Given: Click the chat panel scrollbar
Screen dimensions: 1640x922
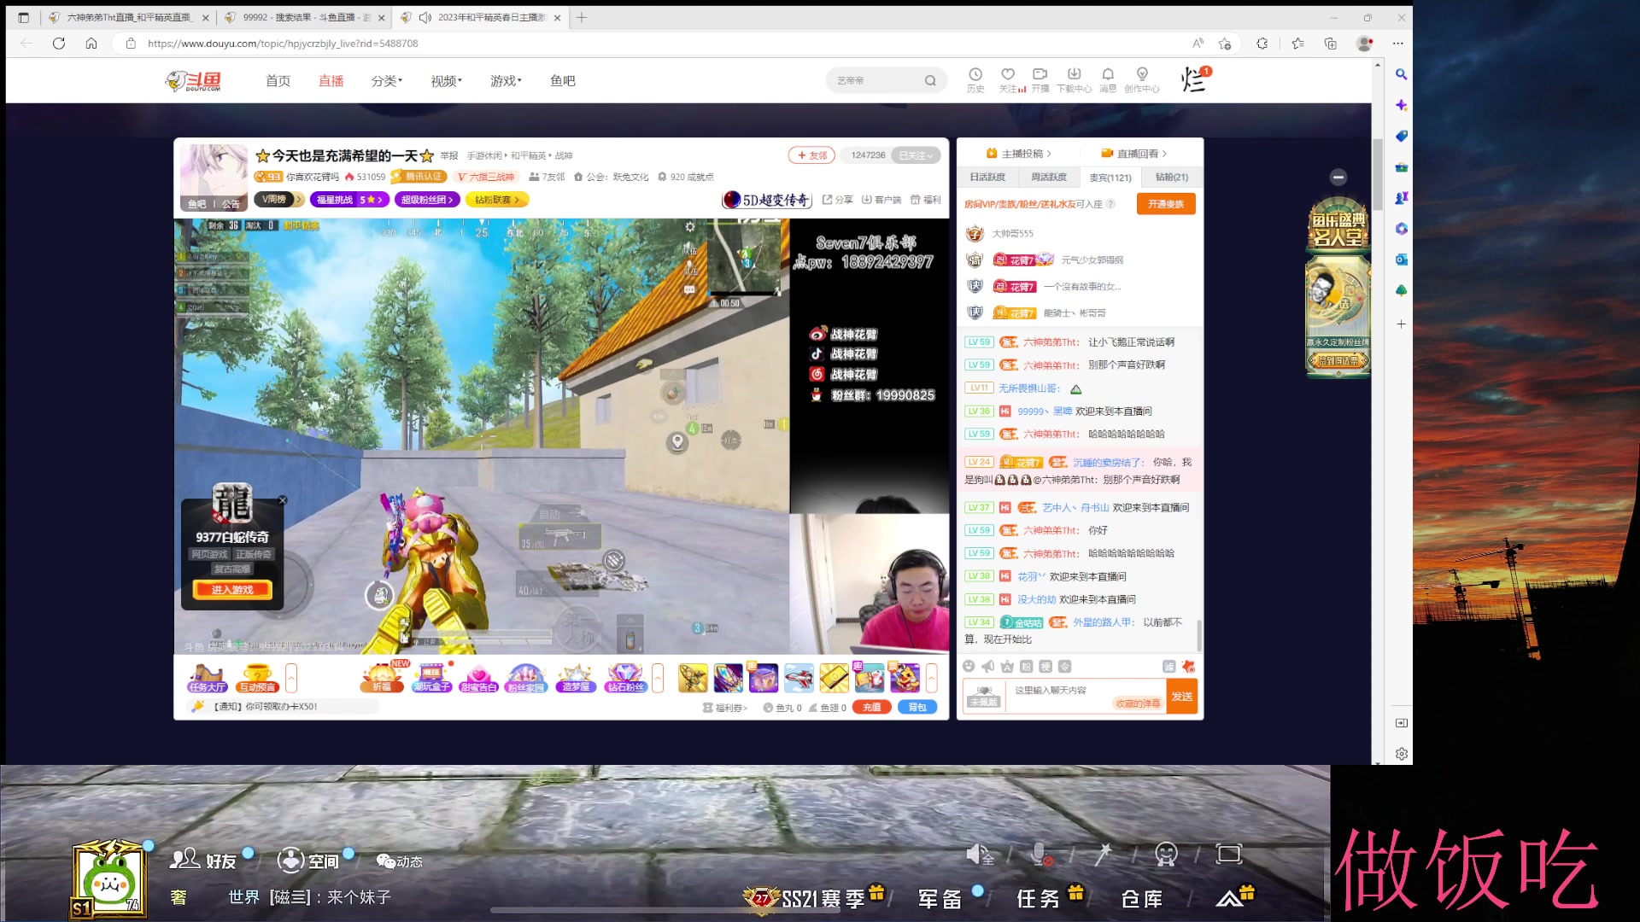Looking at the screenshot, I should click(x=1199, y=636).
